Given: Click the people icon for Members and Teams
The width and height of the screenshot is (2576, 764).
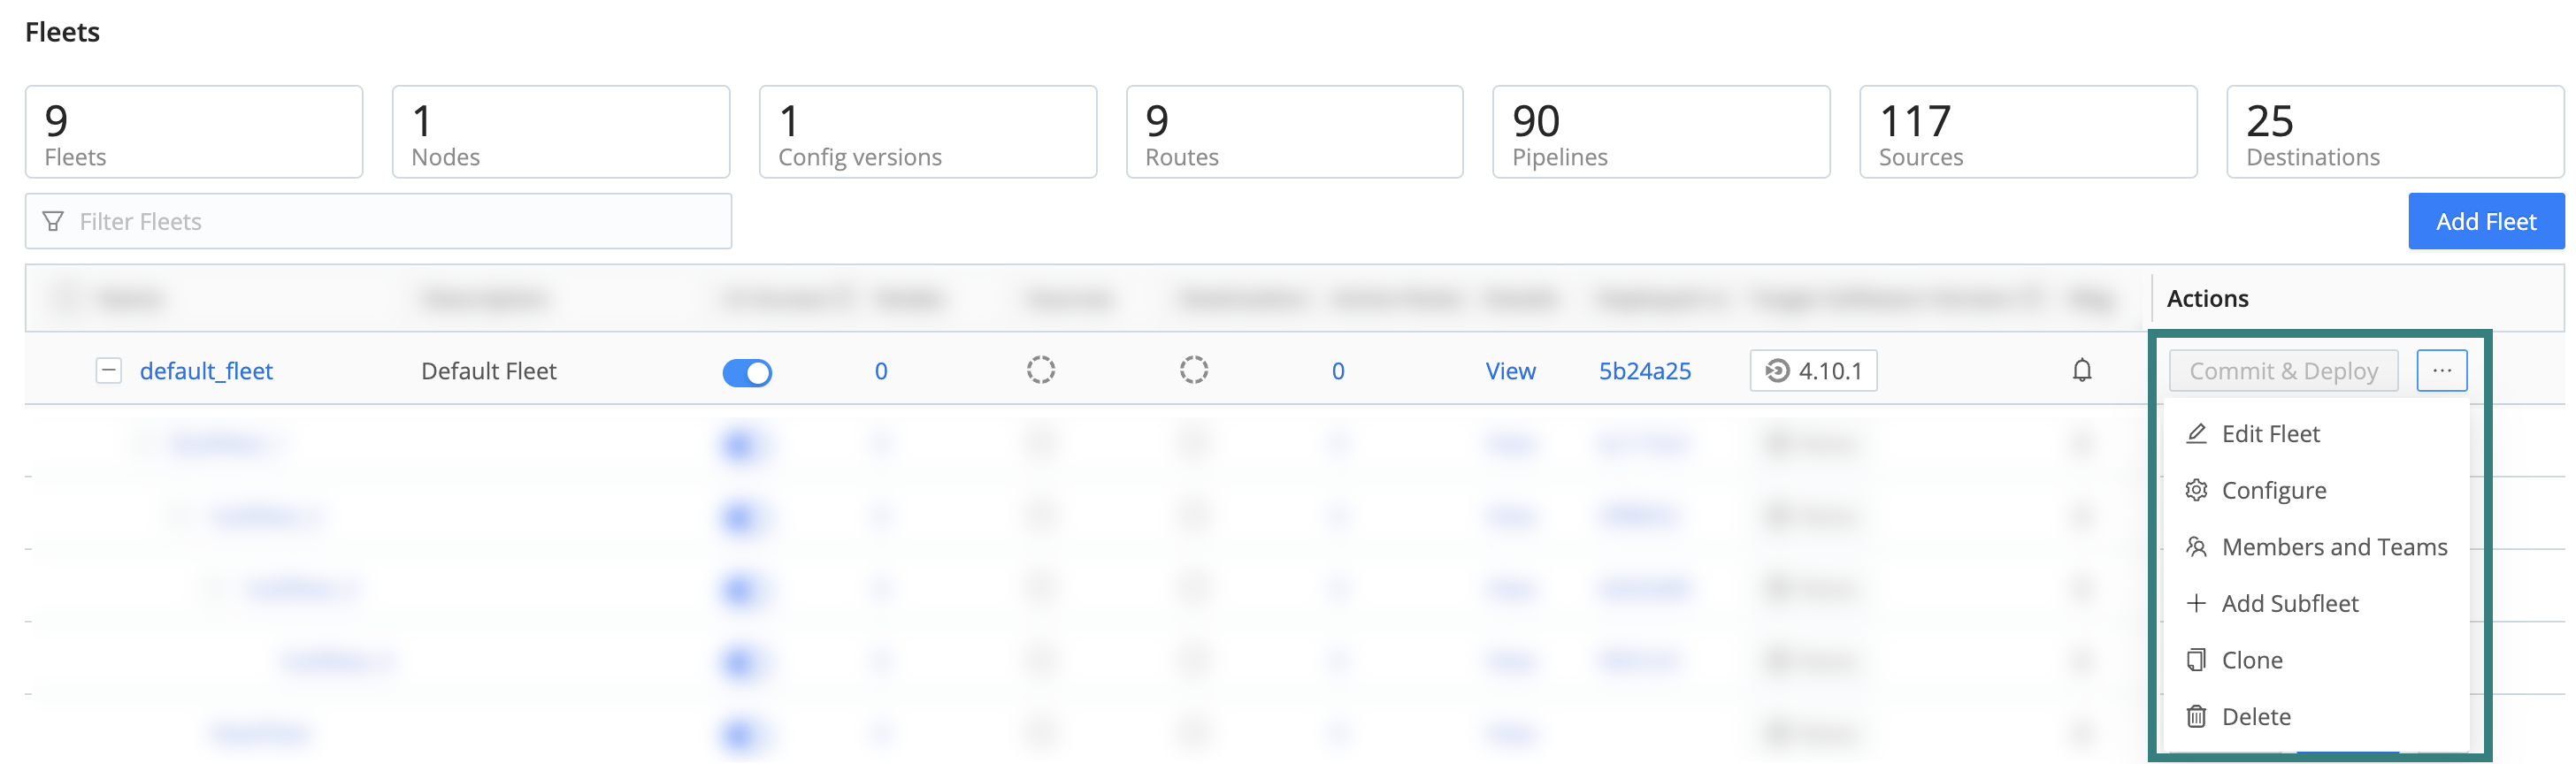Looking at the screenshot, I should pos(2196,547).
